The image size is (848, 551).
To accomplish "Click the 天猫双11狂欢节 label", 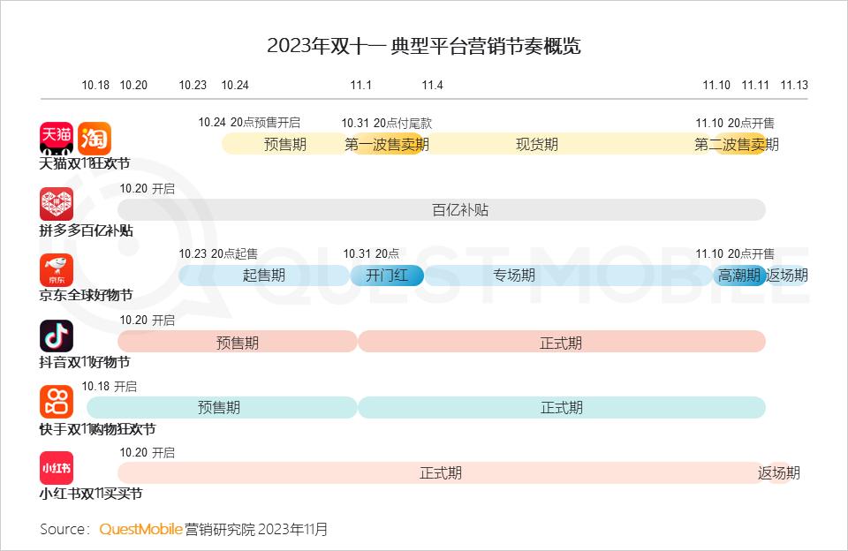I will (x=85, y=162).
